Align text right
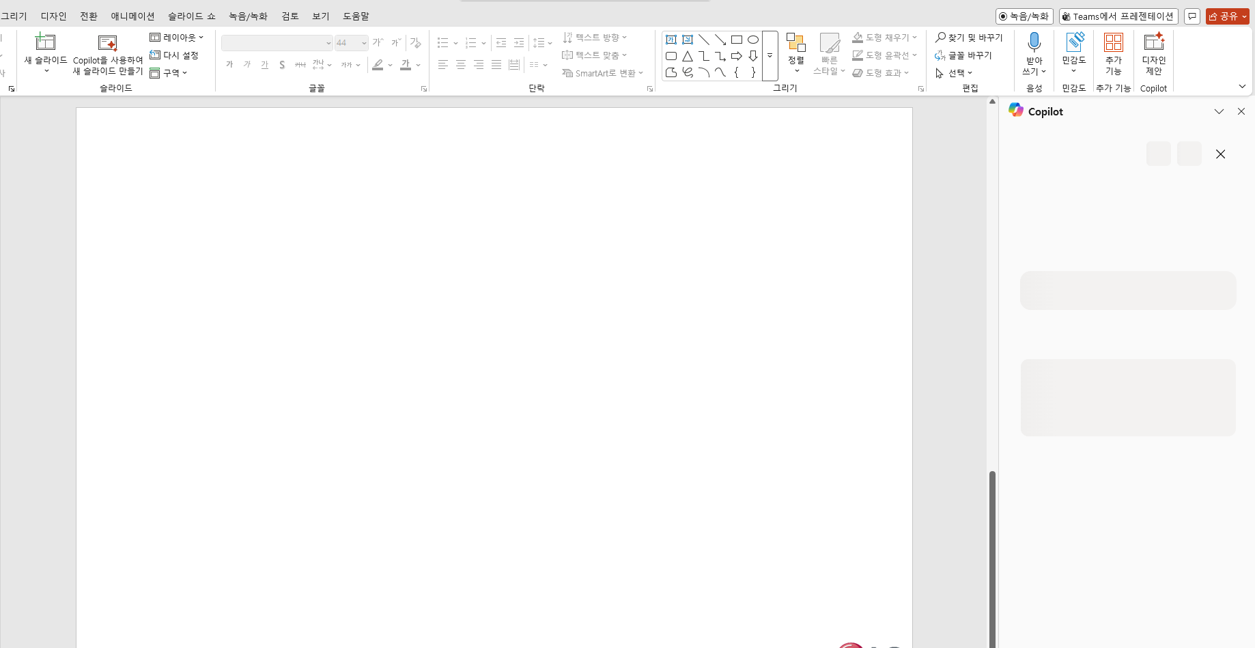The height and width of the screenshot is (648, 1255). 479,65
